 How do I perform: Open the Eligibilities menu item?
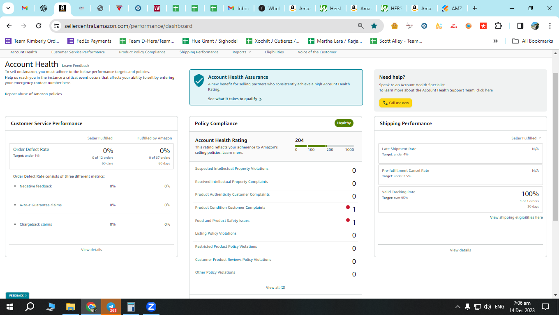tap(274, 52)
